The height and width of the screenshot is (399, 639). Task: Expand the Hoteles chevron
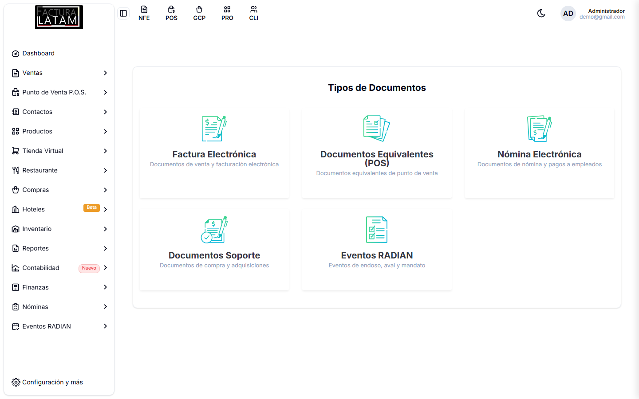coord(105,209)
